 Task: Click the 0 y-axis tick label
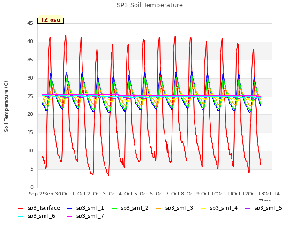coord(32,187)
